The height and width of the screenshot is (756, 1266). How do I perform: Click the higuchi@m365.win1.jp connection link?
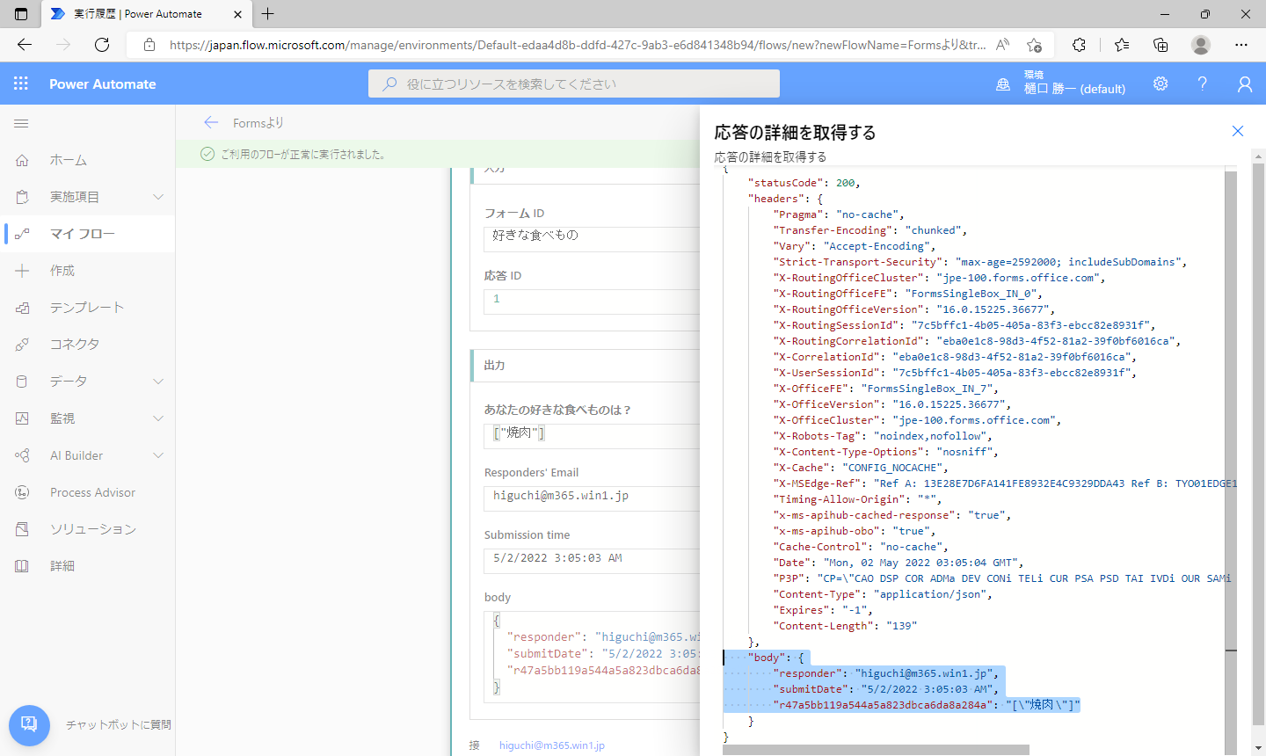[x=552, y=745]
